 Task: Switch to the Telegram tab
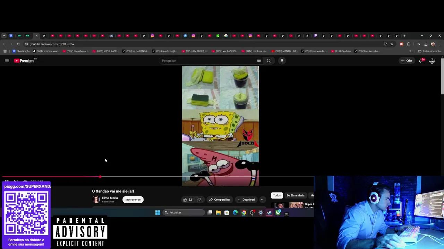click(185, 36)
